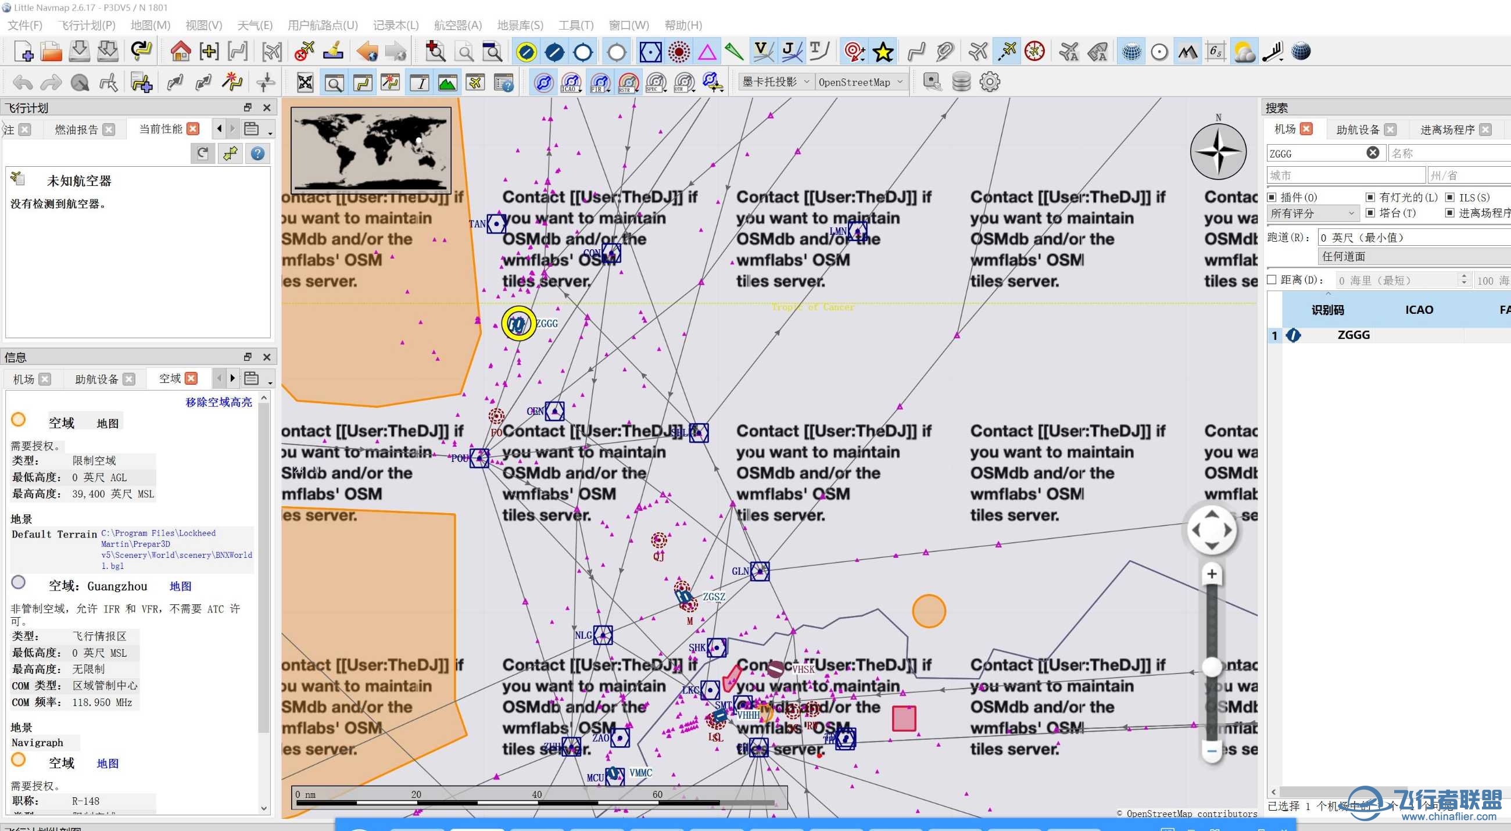Open 任何道面 runway surface dropdown
This screenshot has width=1511, height=831.
pos(1413,256)
